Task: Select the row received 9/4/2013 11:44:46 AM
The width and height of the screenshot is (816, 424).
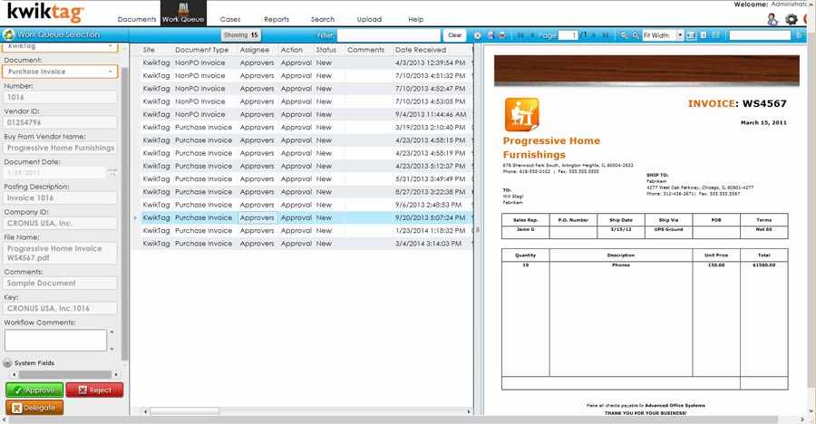Action: (306, 114)
